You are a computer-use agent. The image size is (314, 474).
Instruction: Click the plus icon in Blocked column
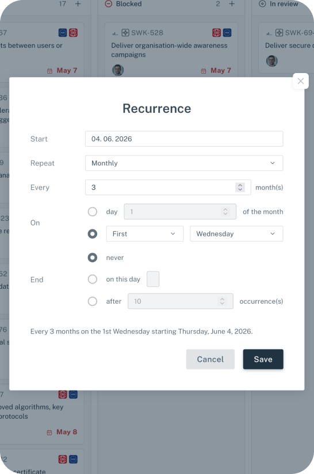[x=232, y=4]
